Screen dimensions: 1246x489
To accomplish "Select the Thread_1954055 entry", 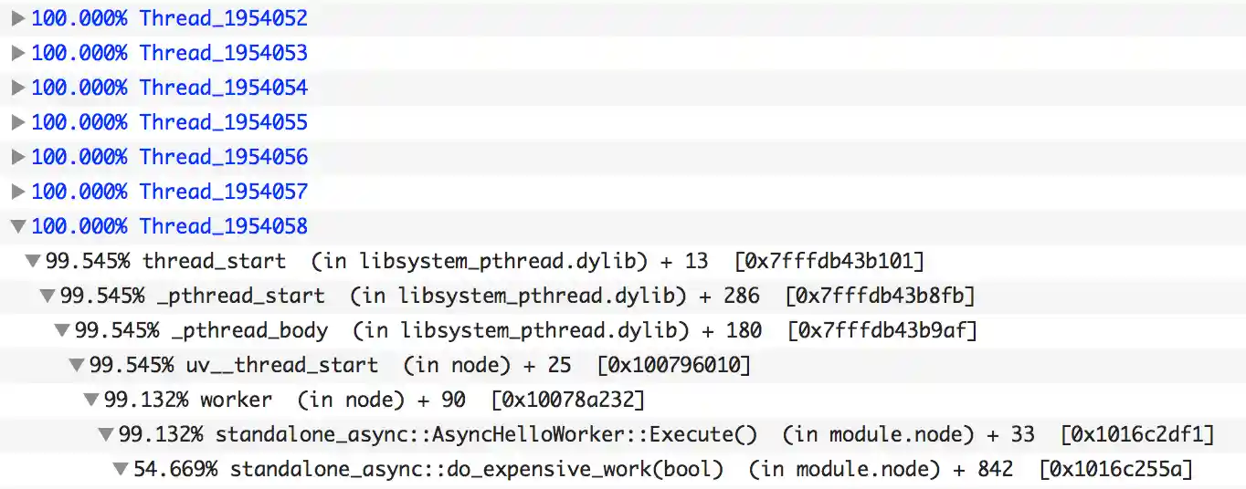I will [223, 122].
